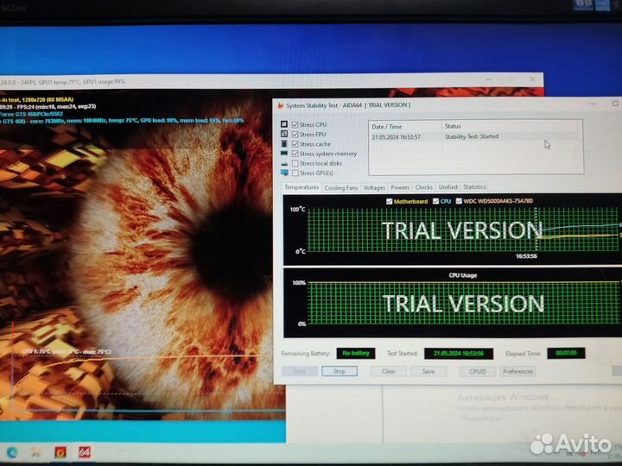This screenshot has height=466, width=622.
Task: Maximize the FurMark GPU test window
Action: pyautogui.click(x=511, y=79)
